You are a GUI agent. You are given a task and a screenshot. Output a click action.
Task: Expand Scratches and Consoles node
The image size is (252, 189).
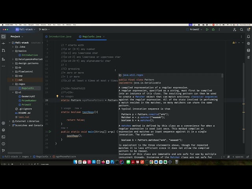click(x=9, y=125)
